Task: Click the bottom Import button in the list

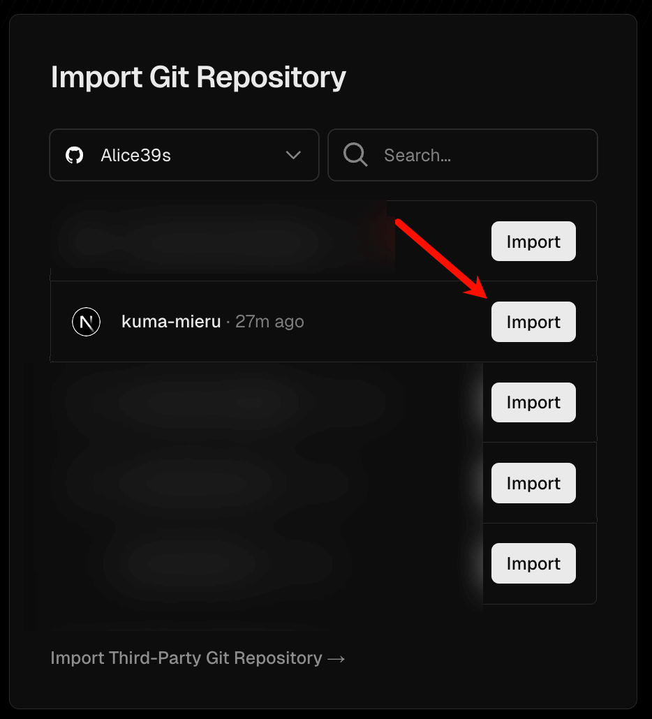Action: click(x=533, y=563)
